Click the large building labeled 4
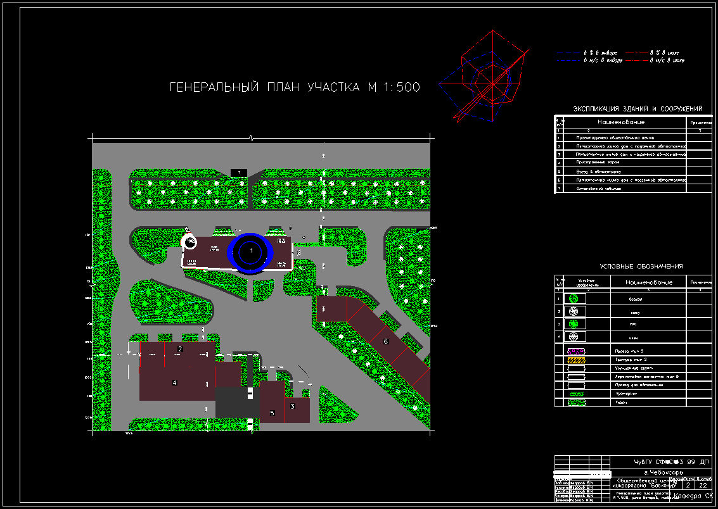This screenshot has width=718, height=509. point(174,382)
